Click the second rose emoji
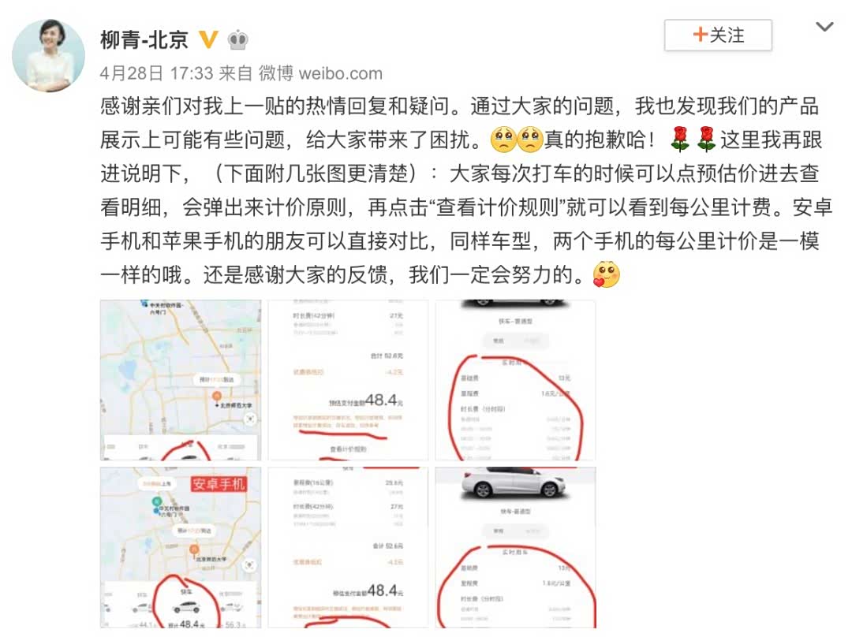Viewport: 852px width, 637px height. [706, 140]
